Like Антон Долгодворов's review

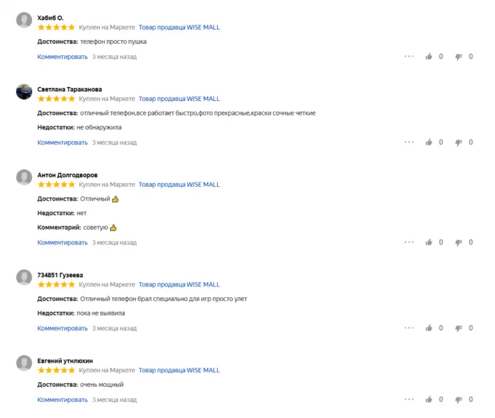[429, 242]
